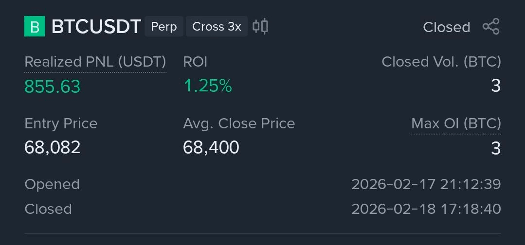Open the BTCUSDT trading pair
The image size is (525, 245).
(x=96, y=27)
